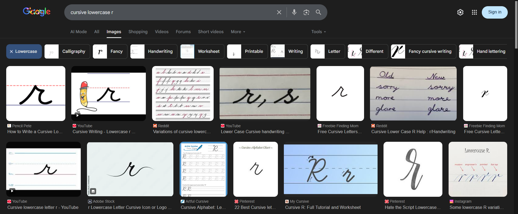Open search by image camera icon
This screenshot has width=518, height=214.
click(306, 12)
